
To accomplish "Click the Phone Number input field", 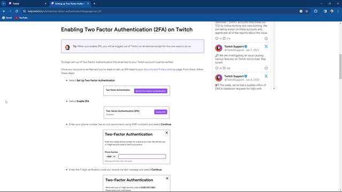I will tap(142, 156).
